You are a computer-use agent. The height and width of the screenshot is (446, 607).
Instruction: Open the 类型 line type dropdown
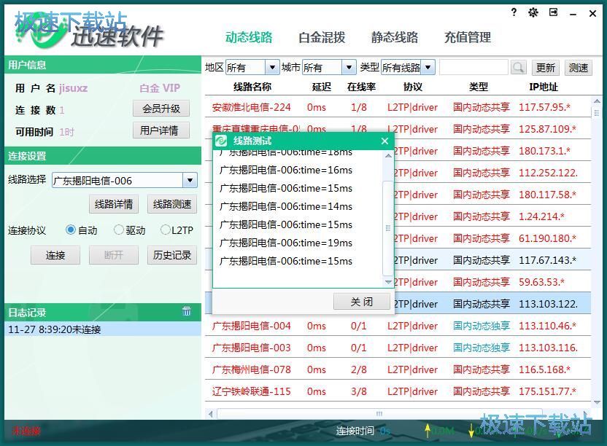click(428, 67)
